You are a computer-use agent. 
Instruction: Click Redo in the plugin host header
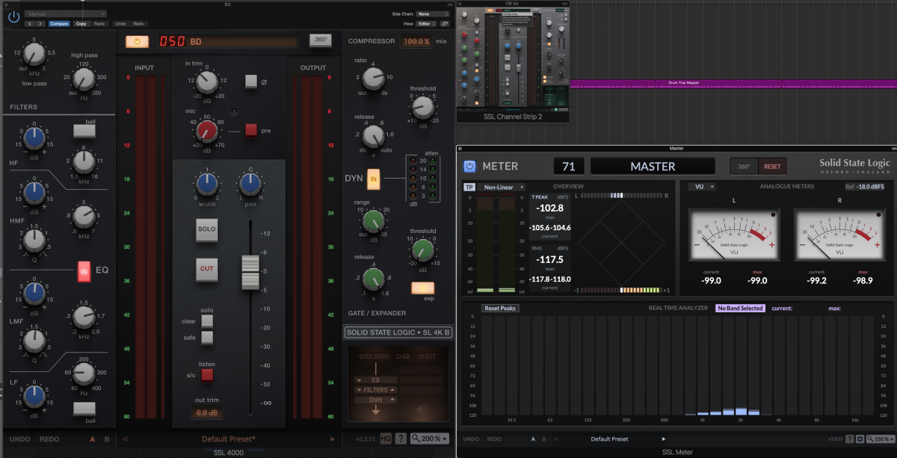(x=138, y=23)
